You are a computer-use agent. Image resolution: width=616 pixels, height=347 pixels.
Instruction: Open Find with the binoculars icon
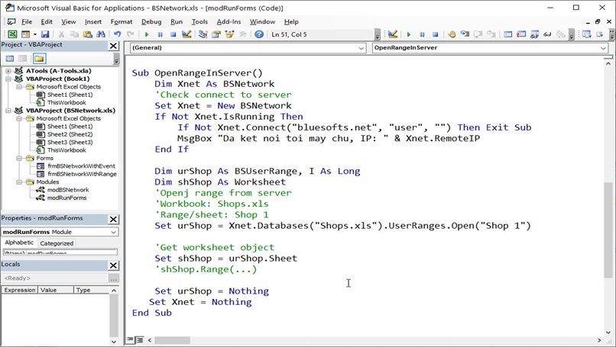[101, 34]
